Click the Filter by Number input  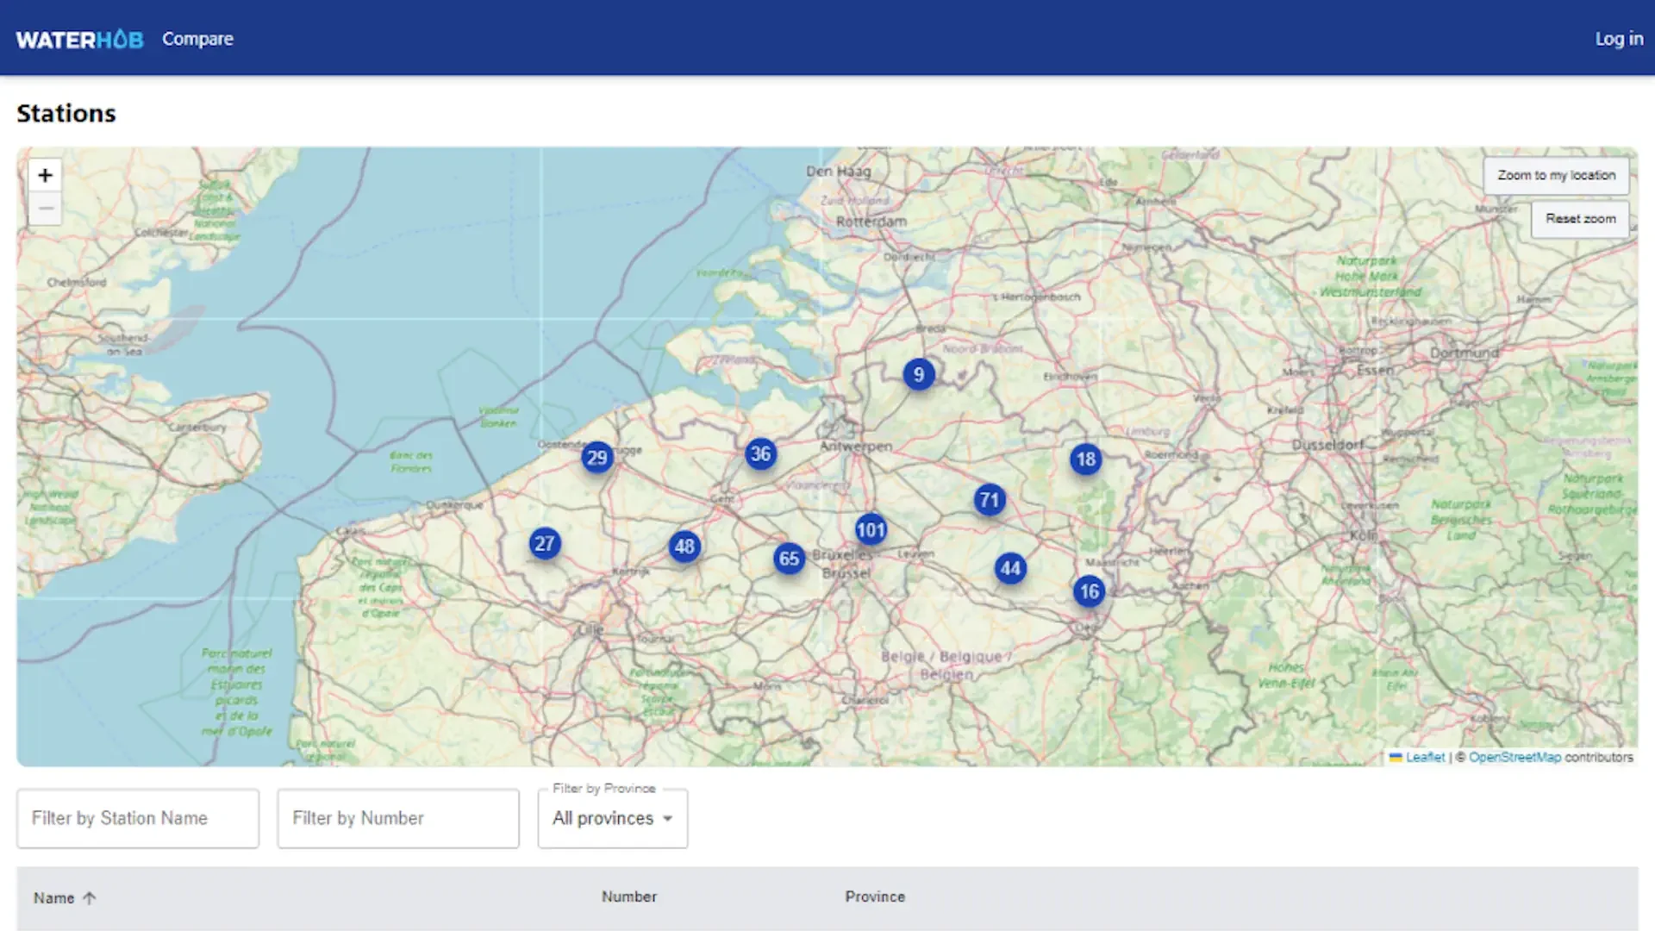[398, 818]
